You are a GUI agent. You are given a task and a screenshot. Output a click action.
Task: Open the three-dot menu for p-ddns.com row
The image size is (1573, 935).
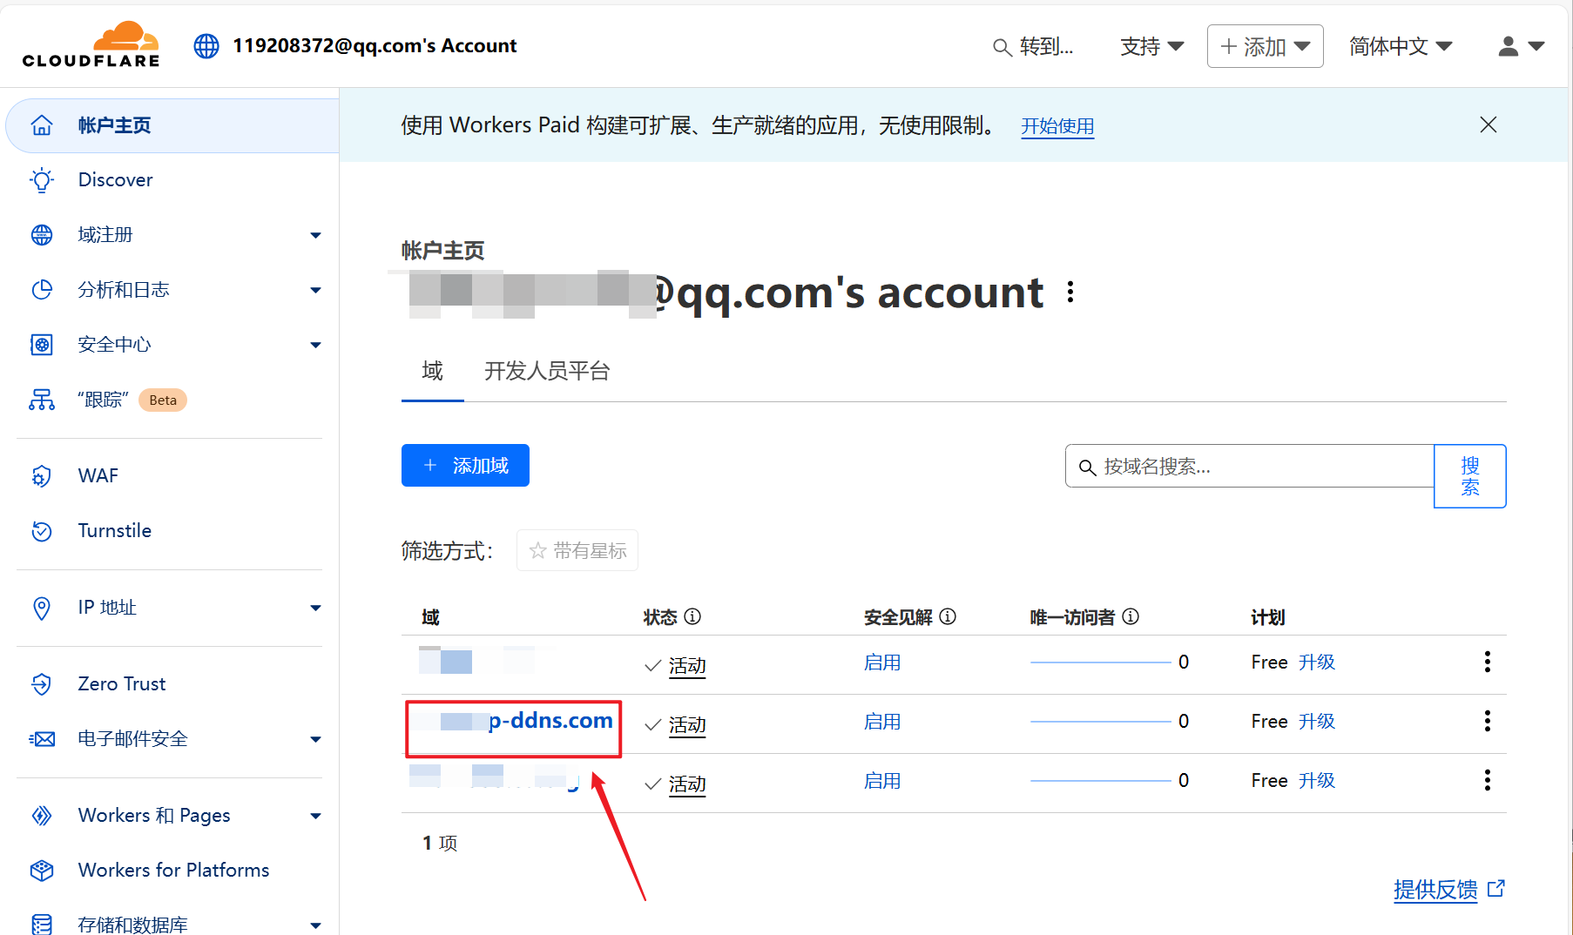point(1488,721)
